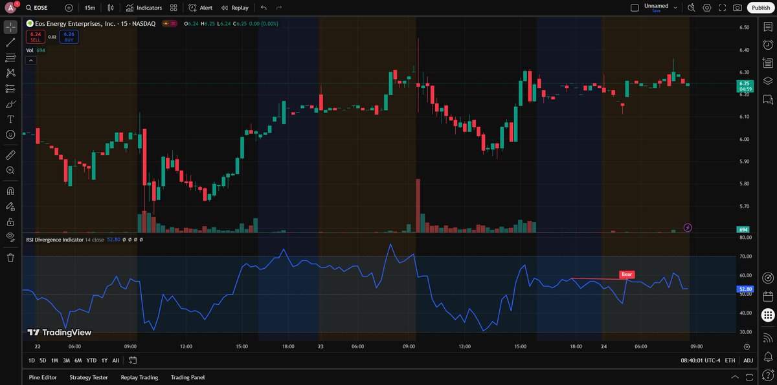This screenshot has width=777, height=385.
Task: Click the red 6.24 SELL button
Action: (x=36, y=37)
